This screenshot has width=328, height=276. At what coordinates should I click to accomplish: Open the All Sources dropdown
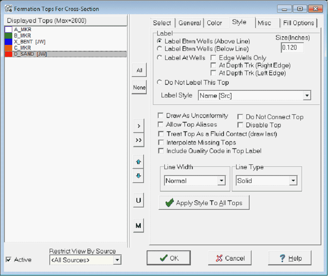click(118, 260)
